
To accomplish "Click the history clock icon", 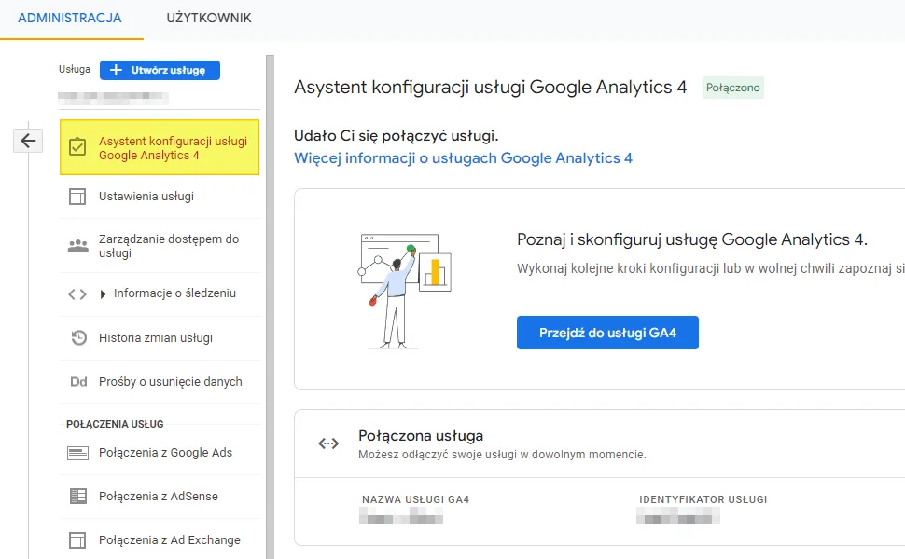I will [78, 337].
